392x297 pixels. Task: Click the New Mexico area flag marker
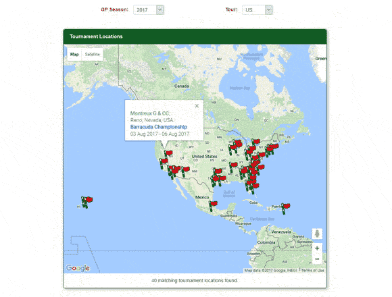click(x=185, y=171)
